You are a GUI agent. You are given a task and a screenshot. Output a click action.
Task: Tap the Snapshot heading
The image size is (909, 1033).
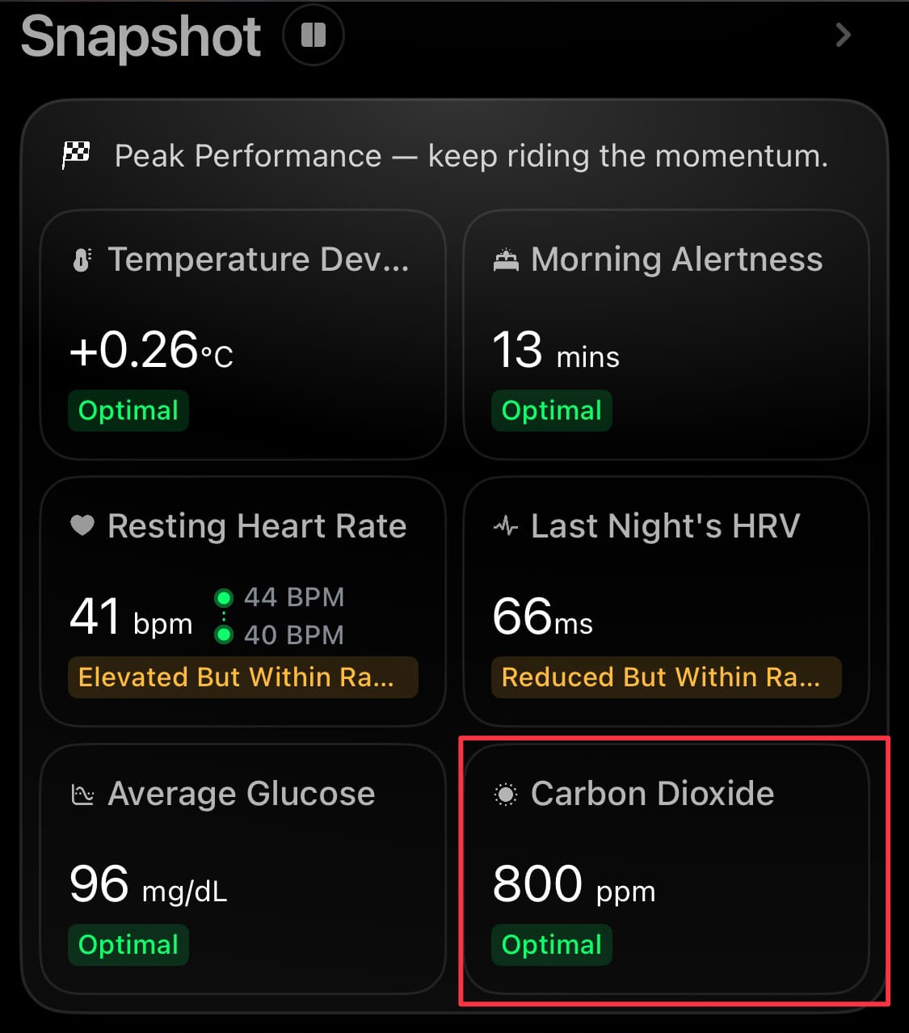pos(141,37)
